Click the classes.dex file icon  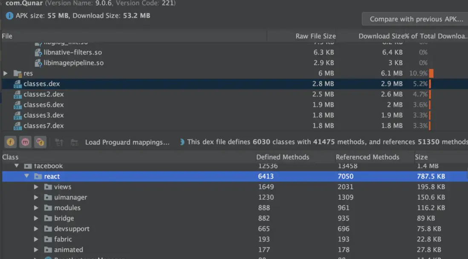click(x=17, y=84)
